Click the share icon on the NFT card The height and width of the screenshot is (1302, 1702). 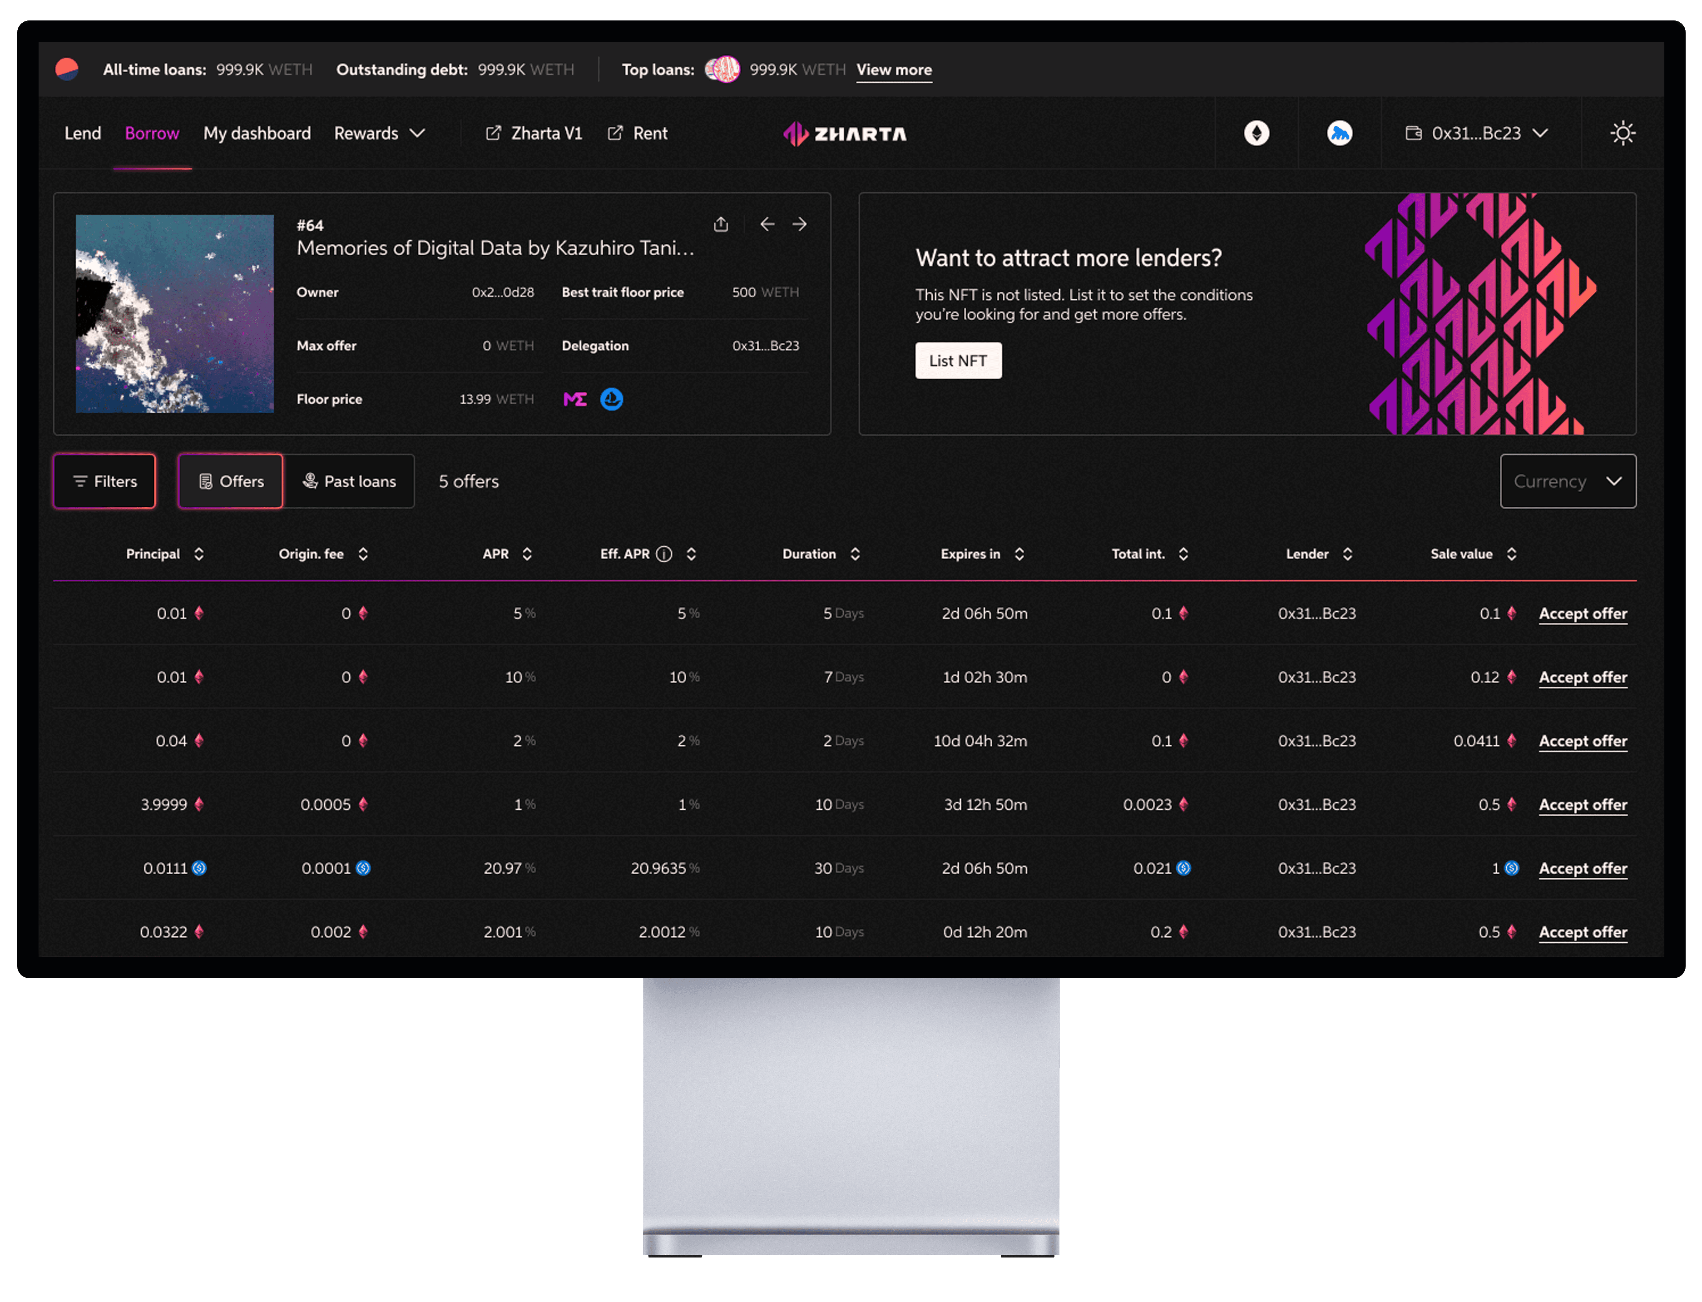[x=721, y=225]
